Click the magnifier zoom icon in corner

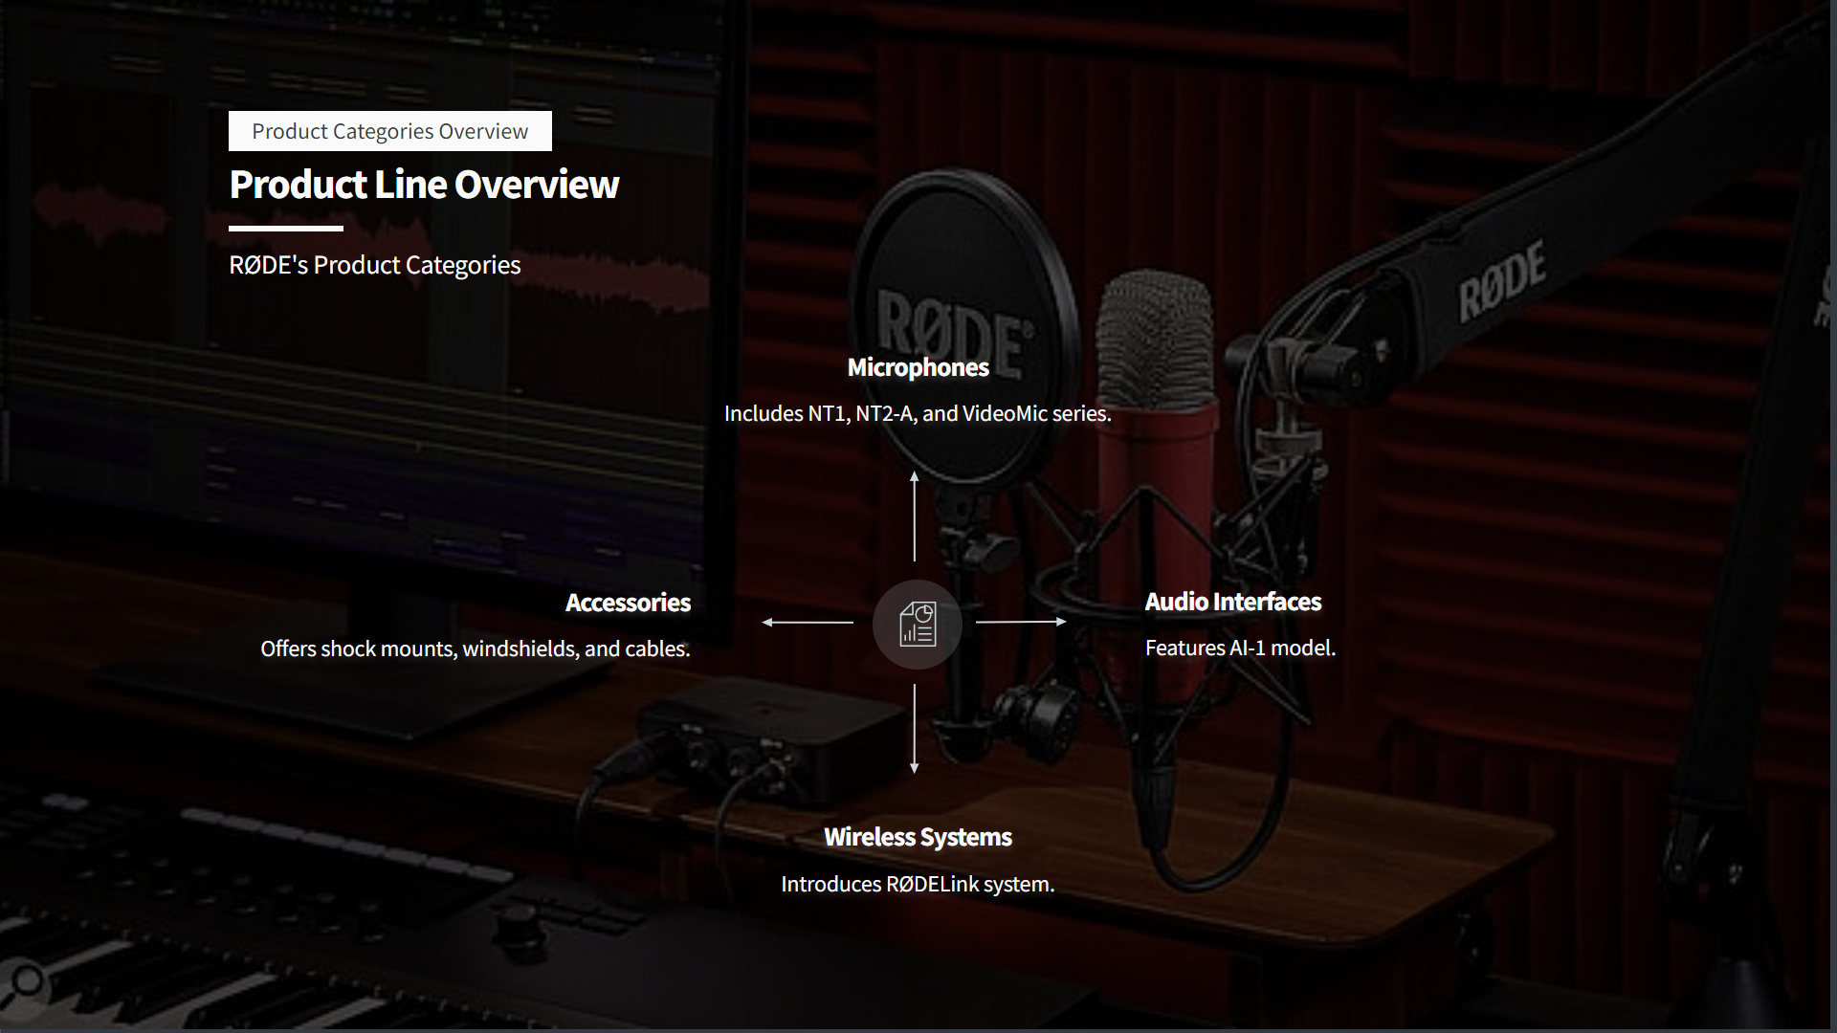pyautogui.click(x=28, y=981)
